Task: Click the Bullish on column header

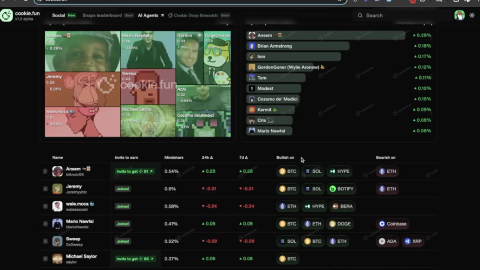Action: click(x=285, y=157)
